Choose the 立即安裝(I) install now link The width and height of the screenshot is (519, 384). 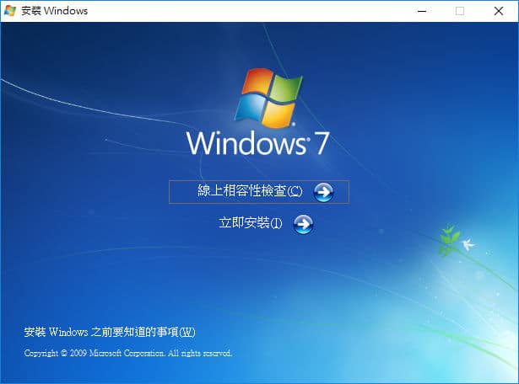coord(251,223)
